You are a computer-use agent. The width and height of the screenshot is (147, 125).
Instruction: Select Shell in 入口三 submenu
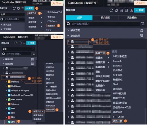point(48,79)
